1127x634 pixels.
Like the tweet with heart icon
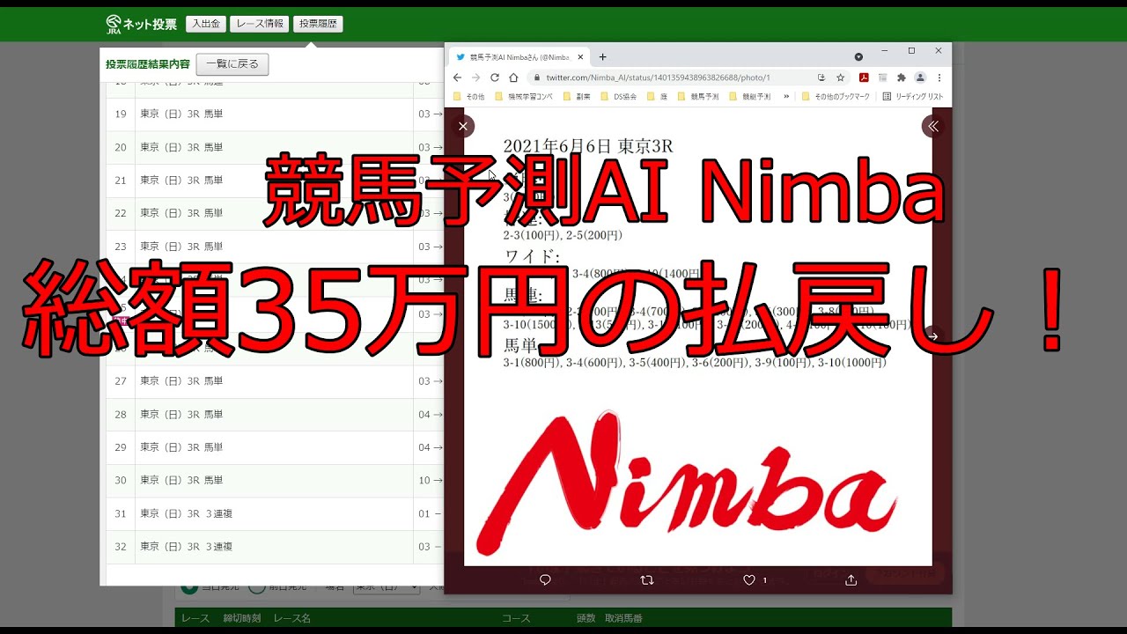coord(749,579)
